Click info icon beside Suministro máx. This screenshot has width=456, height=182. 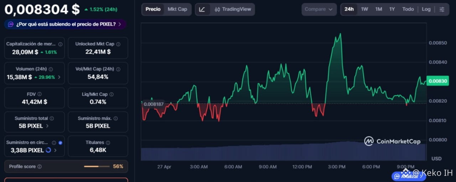point(115,118)
